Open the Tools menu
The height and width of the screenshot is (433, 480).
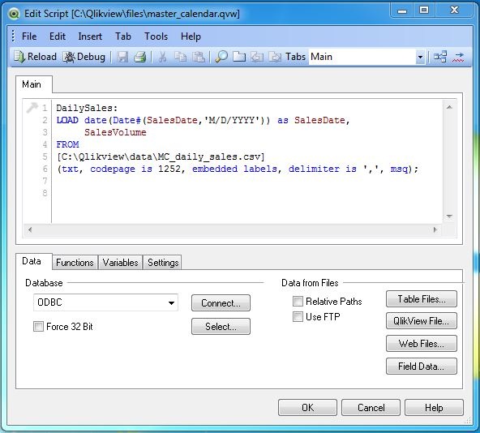[x=156, y=36]
